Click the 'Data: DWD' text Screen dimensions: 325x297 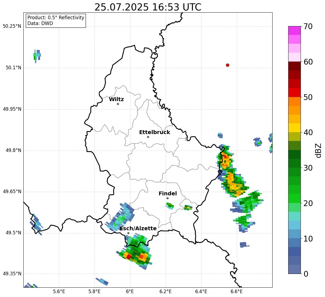[x=40, y=23]
